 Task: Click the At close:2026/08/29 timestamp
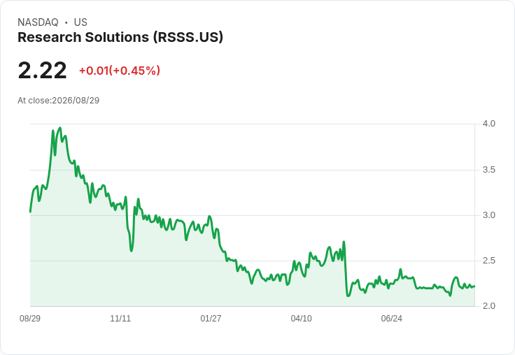pos(59,101)
